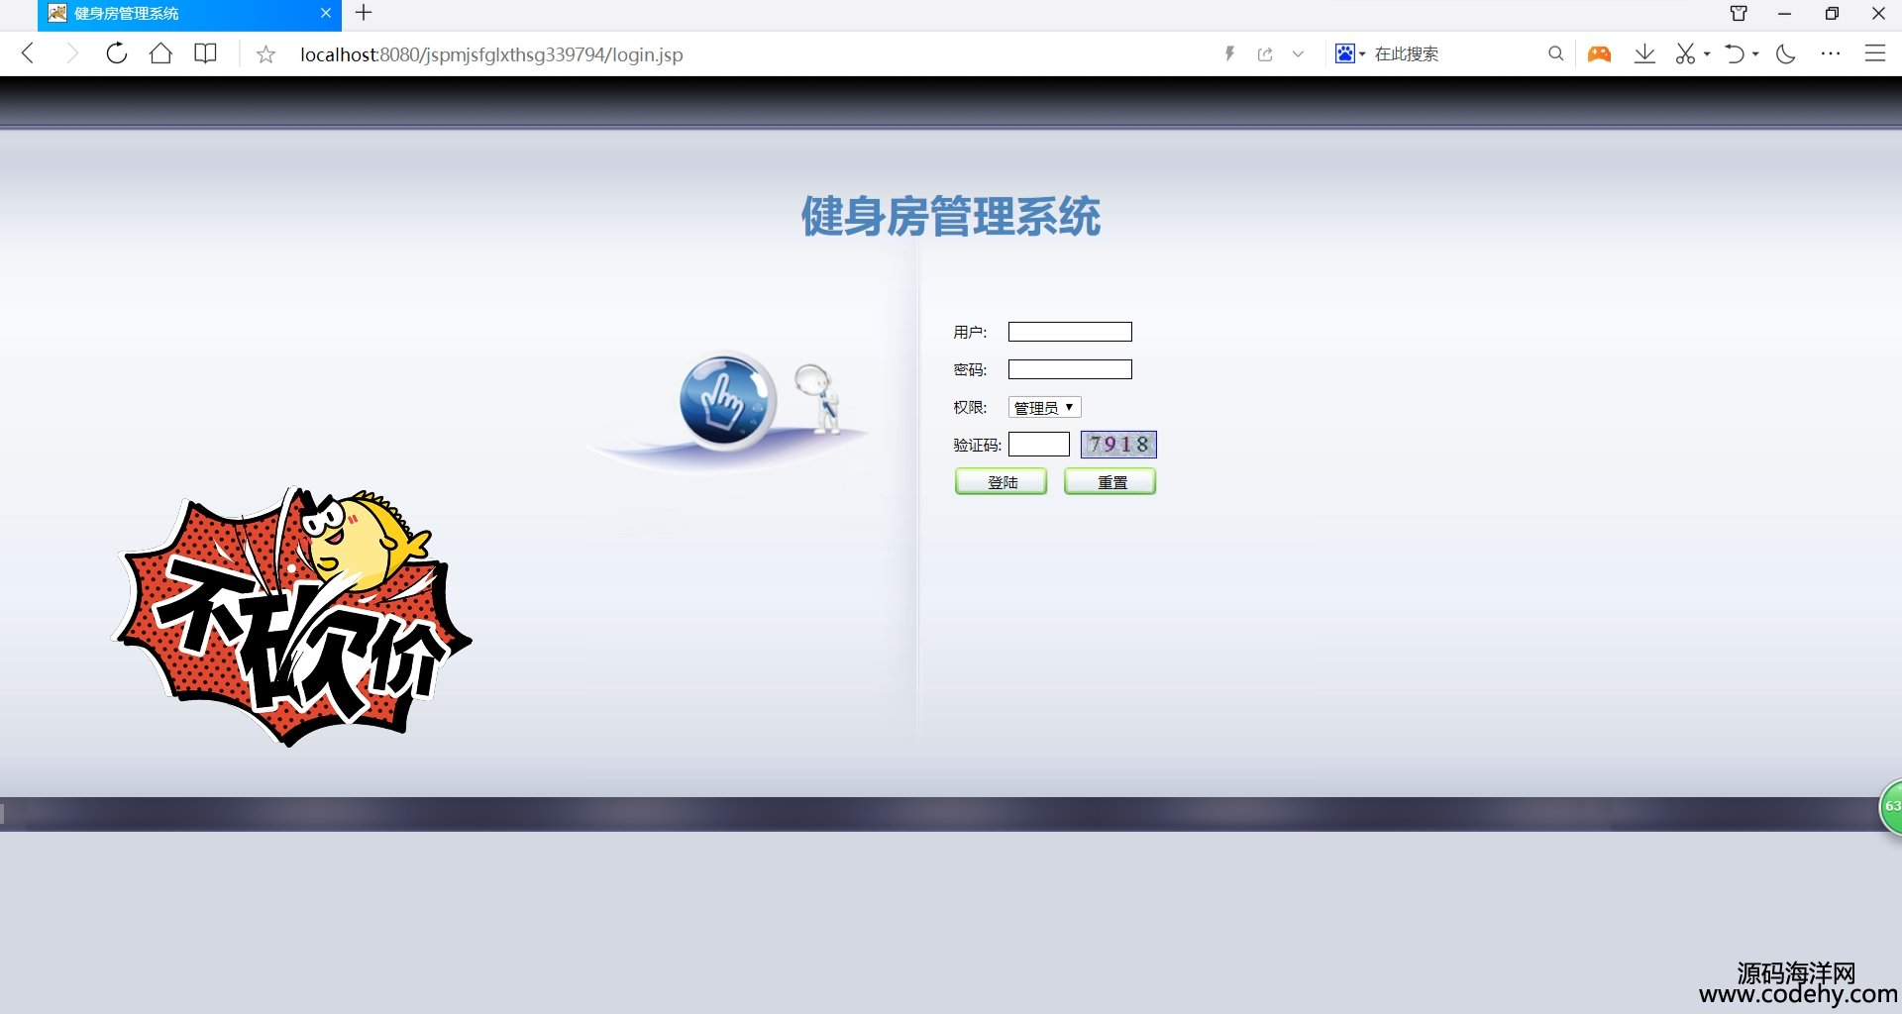This screenshot has width=1902, height=1014.
Task: Open the game controller icon
Action: (x=1599, y=53)
